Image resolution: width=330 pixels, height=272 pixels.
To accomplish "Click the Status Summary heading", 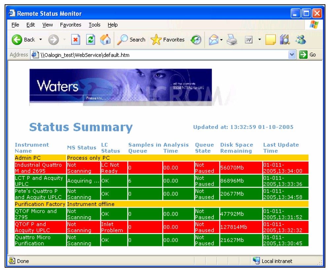I will pyautogui.click(x=81, y=127).
